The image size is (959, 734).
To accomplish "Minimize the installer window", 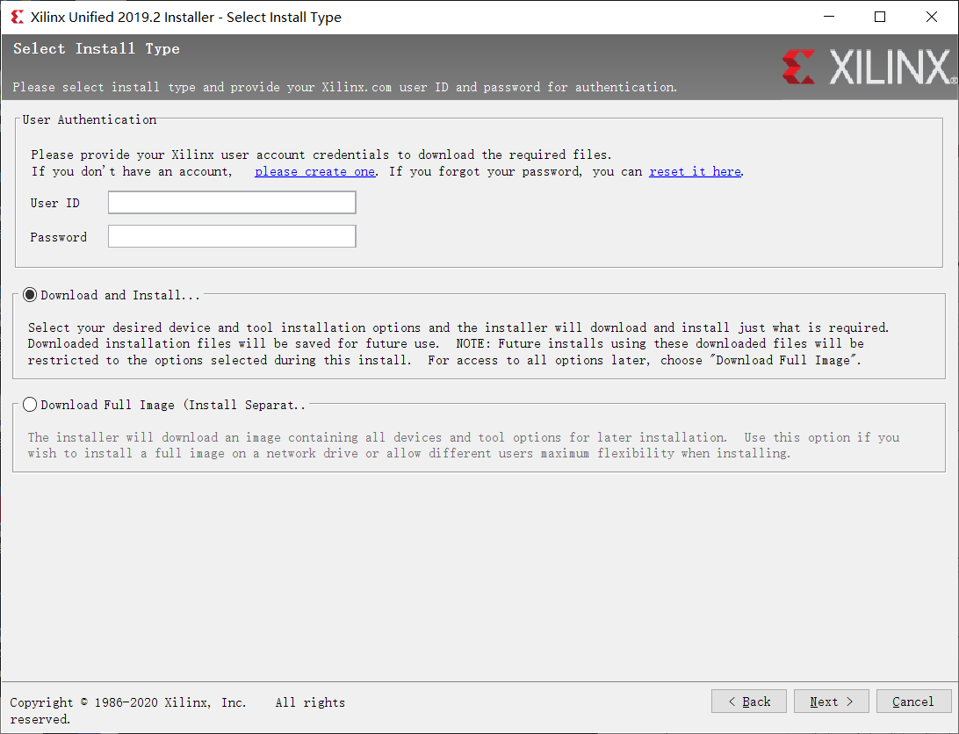I will [x=829, y=17].
